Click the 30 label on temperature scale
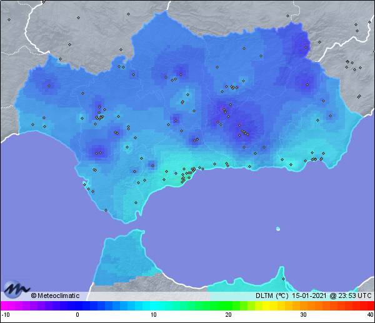Image resolution: width=375 pixels, height=323 pixels. [304, 315]
